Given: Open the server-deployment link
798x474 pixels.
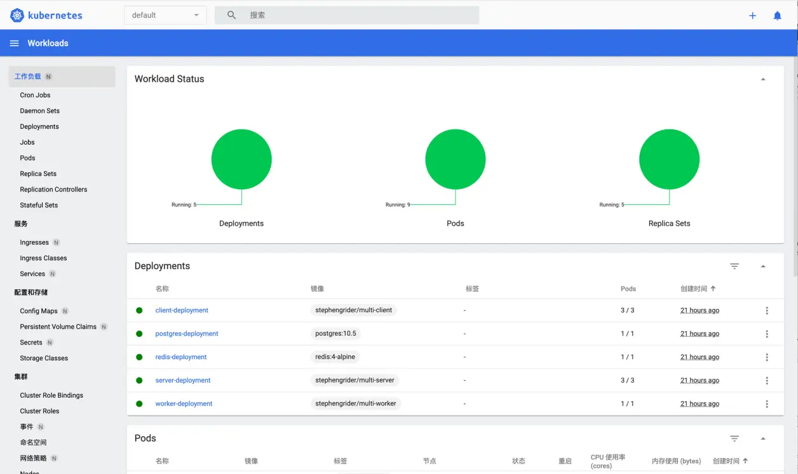Looking at the screenshot, I should [183, 381].
